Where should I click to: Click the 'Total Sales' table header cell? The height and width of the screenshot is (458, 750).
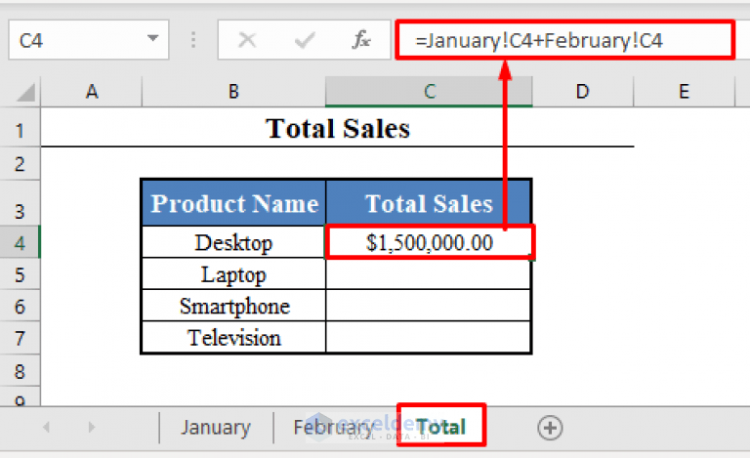(429, 203)
